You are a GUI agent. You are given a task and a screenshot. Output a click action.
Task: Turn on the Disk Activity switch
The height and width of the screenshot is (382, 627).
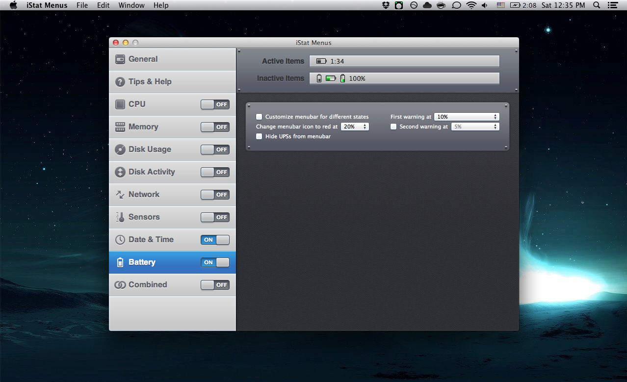[215, 172]
